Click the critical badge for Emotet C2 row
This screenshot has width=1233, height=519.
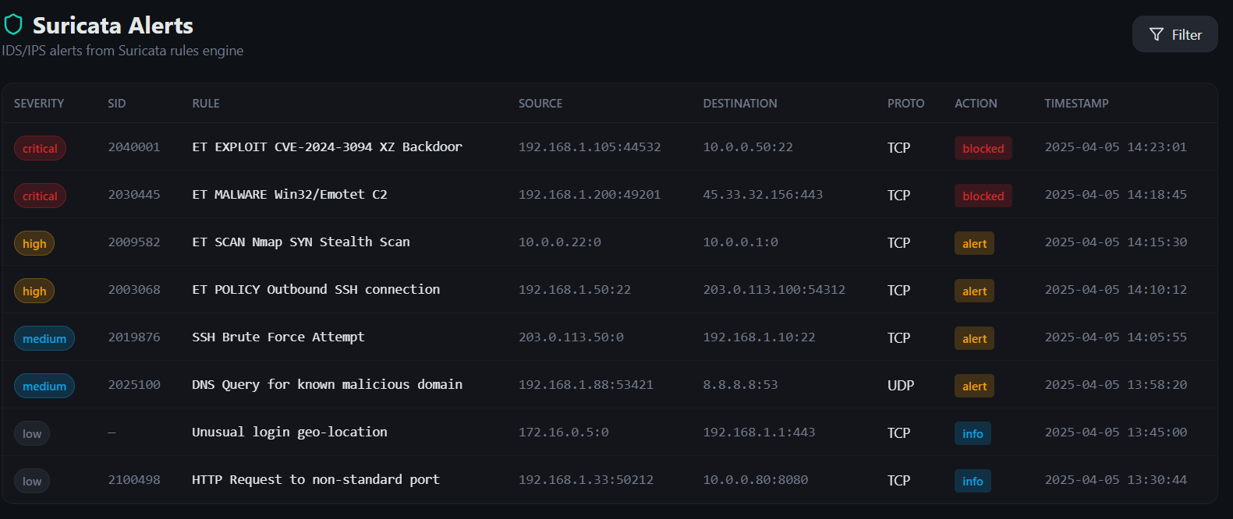pos(40,196)
